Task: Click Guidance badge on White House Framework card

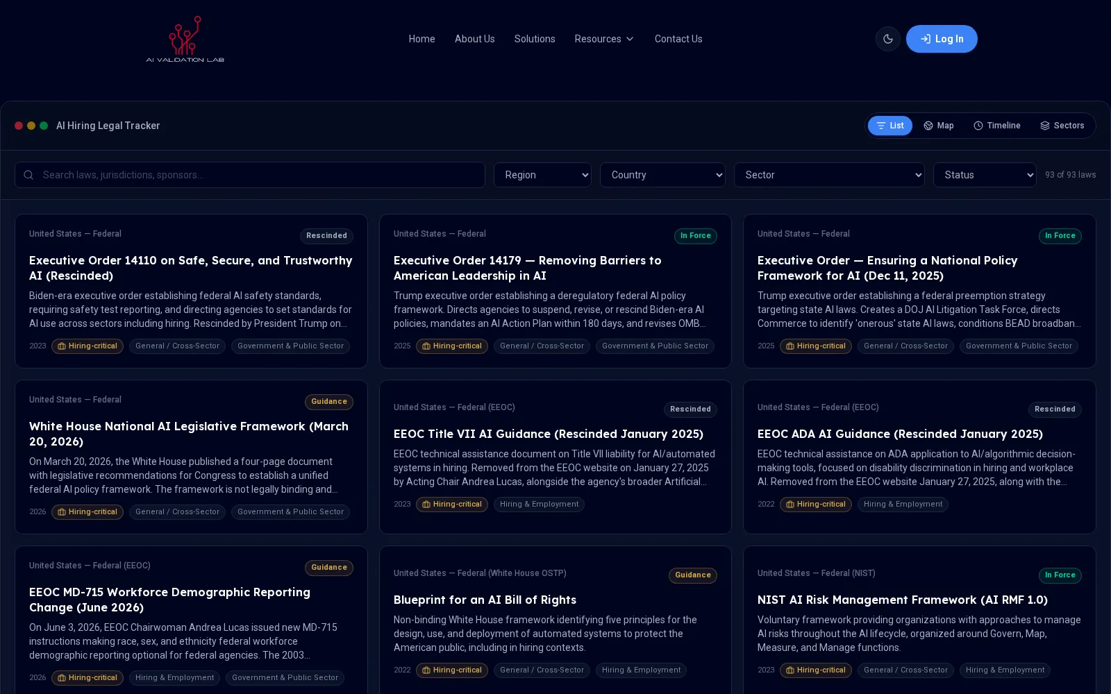Action: coord(329,402)
